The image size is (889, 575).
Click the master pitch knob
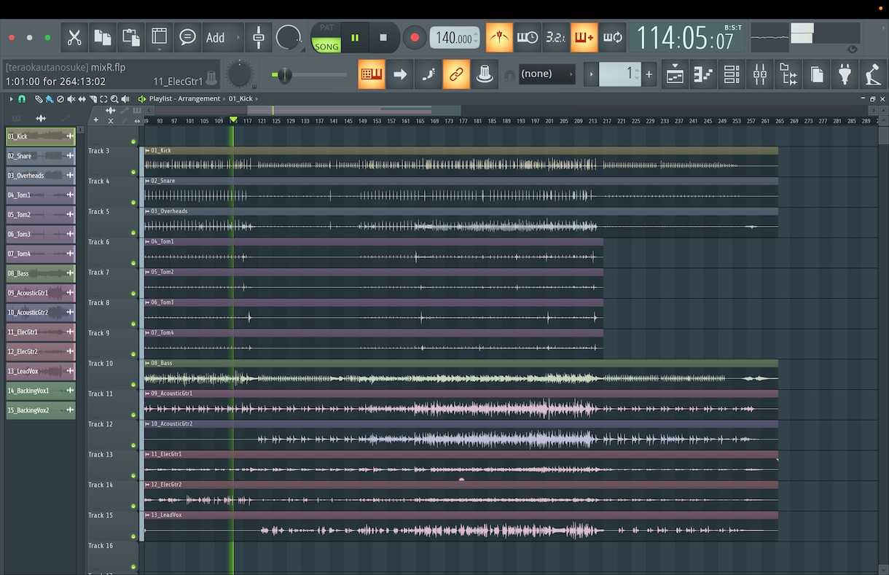[x=240, y=74]
